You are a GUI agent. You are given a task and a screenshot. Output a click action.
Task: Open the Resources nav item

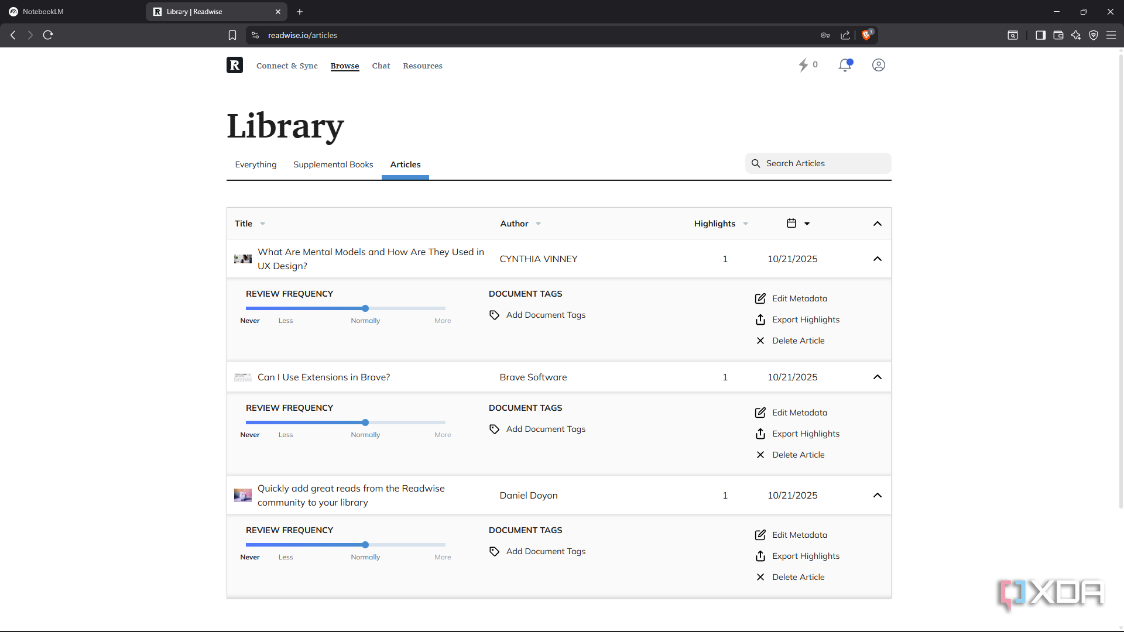pyautogui.click(x=423, y=66)
